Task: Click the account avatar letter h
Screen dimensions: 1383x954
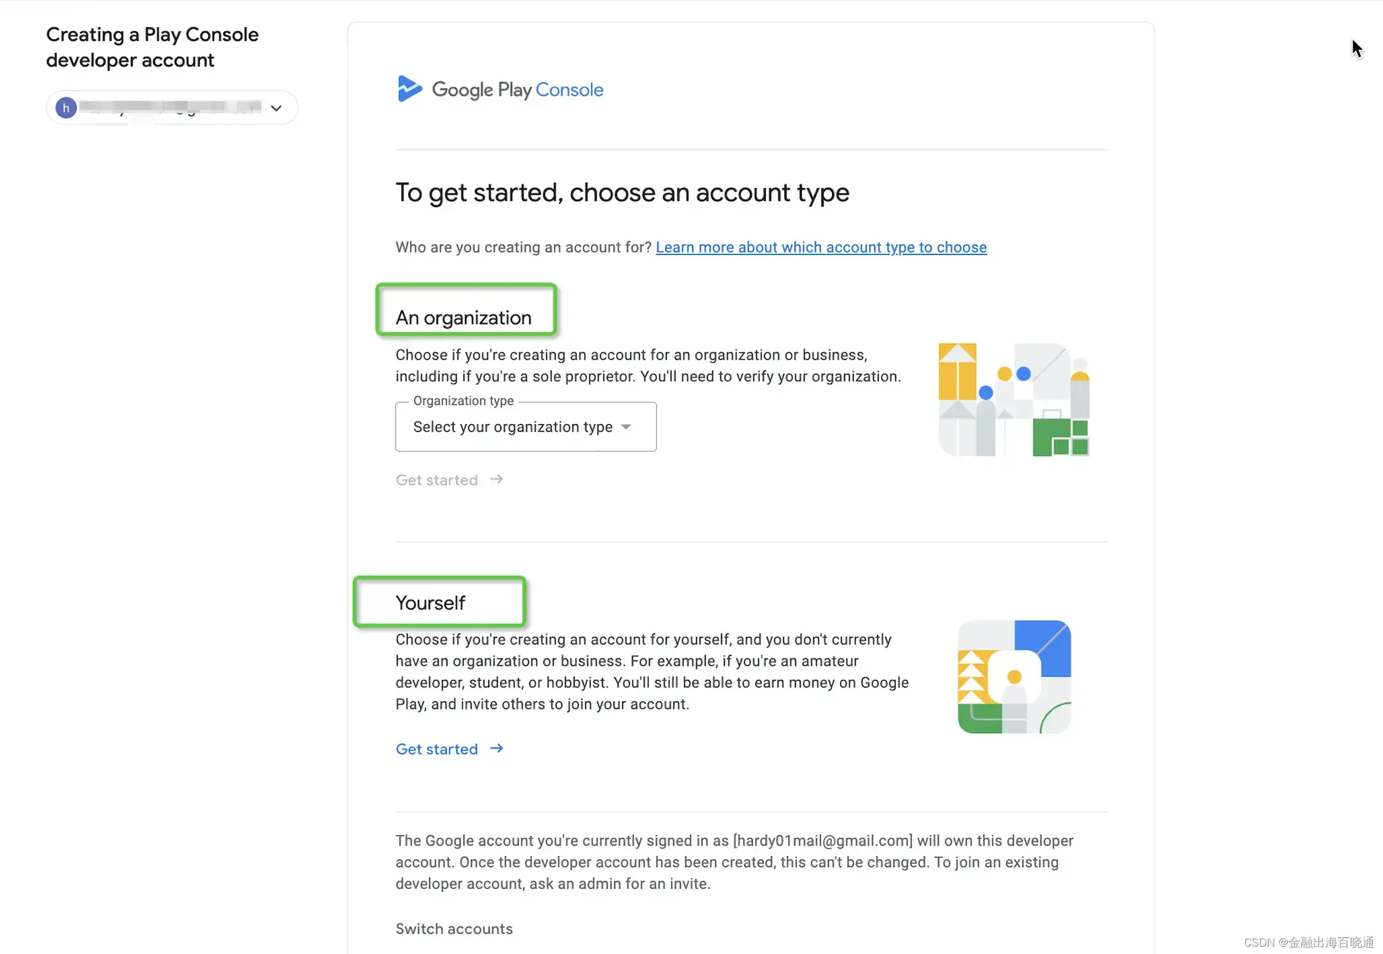Action: coord(66,108)
